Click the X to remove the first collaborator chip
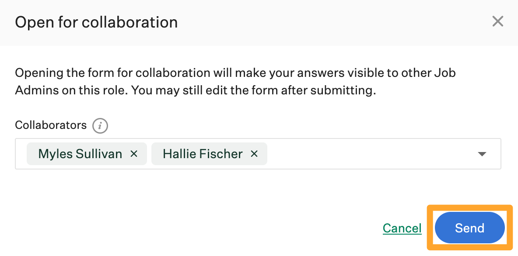The image size is (518, 256). (133, 154)
